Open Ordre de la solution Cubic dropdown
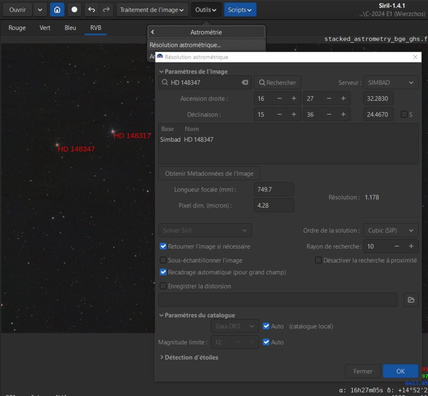The image size is (428, 396). pyautogui.click(x=391, y=231)
